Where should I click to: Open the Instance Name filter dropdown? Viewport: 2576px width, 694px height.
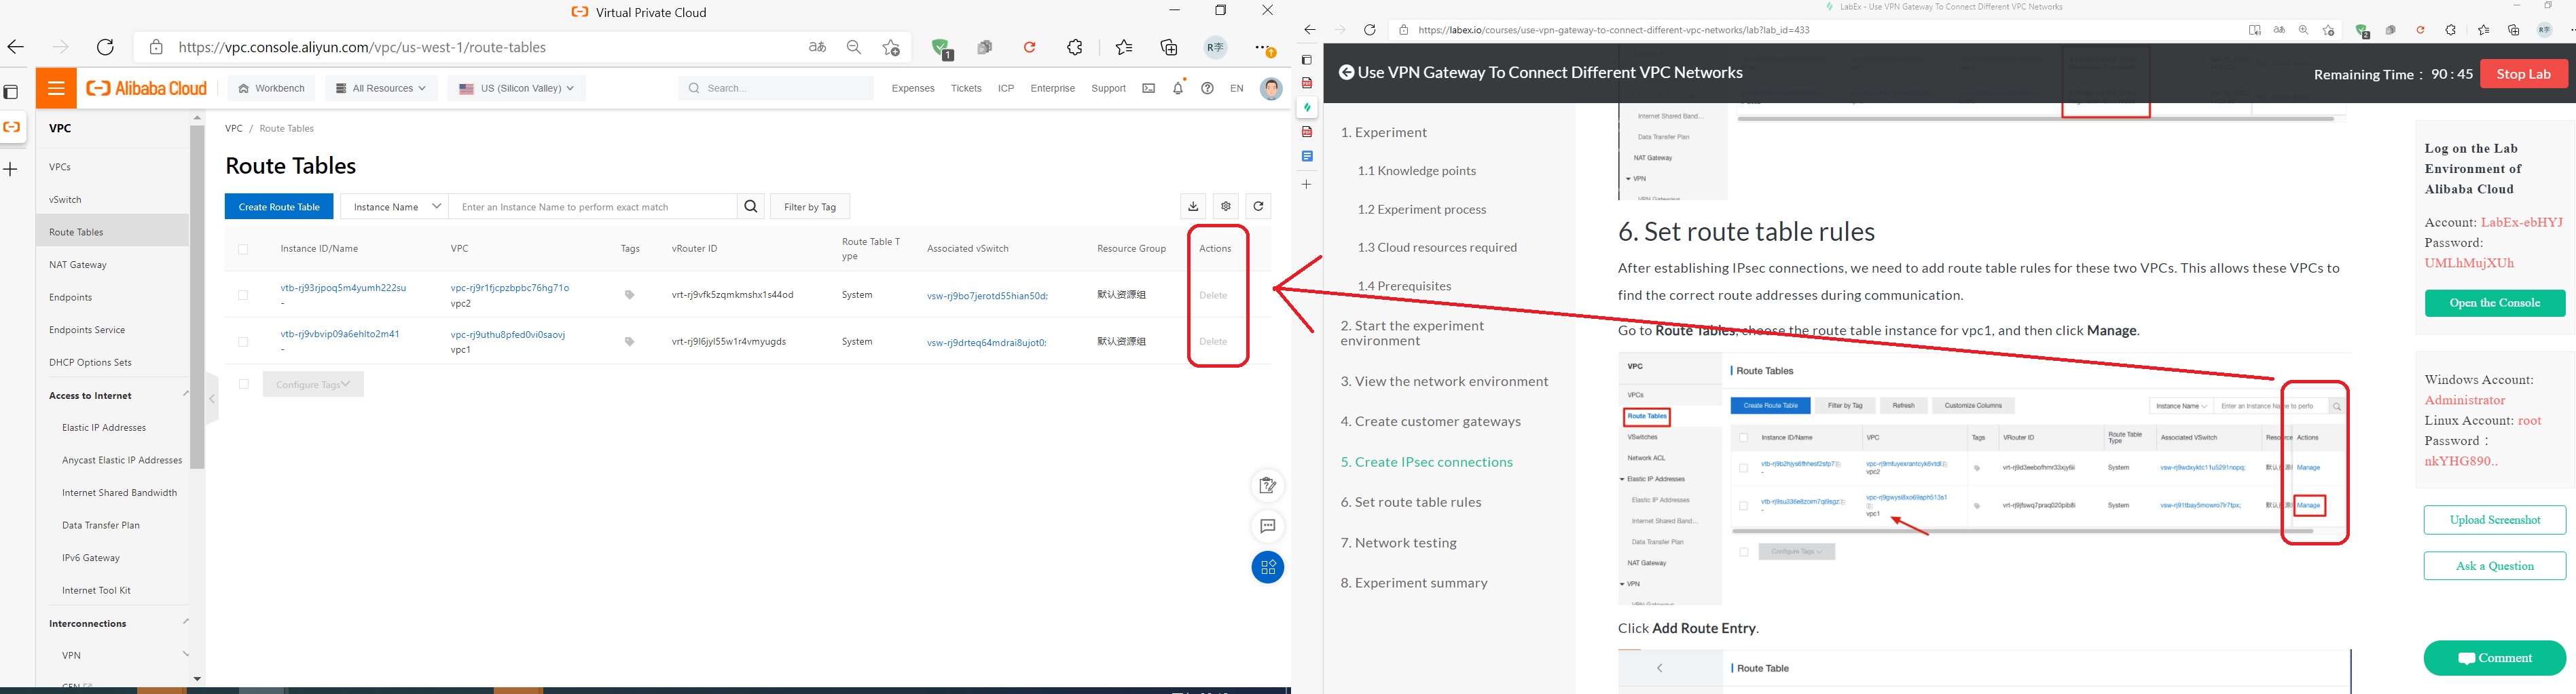click(395, 207)
